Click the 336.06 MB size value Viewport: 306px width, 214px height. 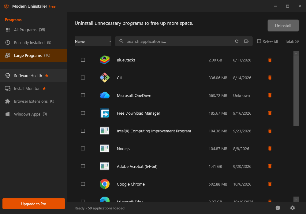point(218,78)
